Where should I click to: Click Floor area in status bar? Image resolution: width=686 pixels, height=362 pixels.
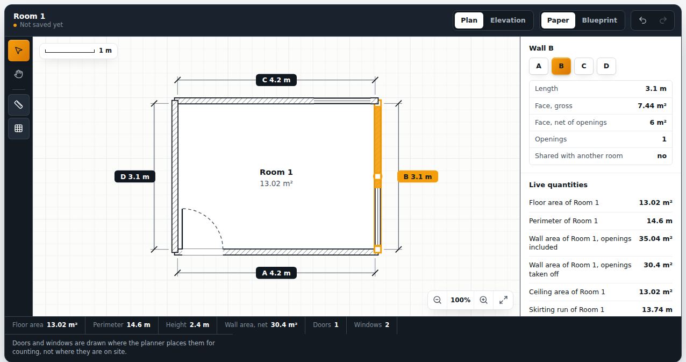pyautogui.click(x=45, y=325)
